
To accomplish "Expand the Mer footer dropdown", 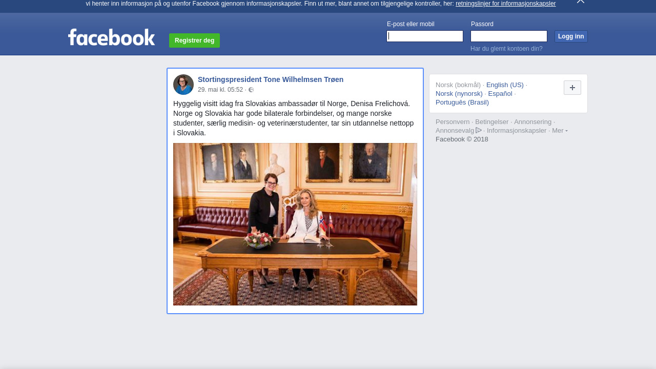I will (x=560, y=131).
